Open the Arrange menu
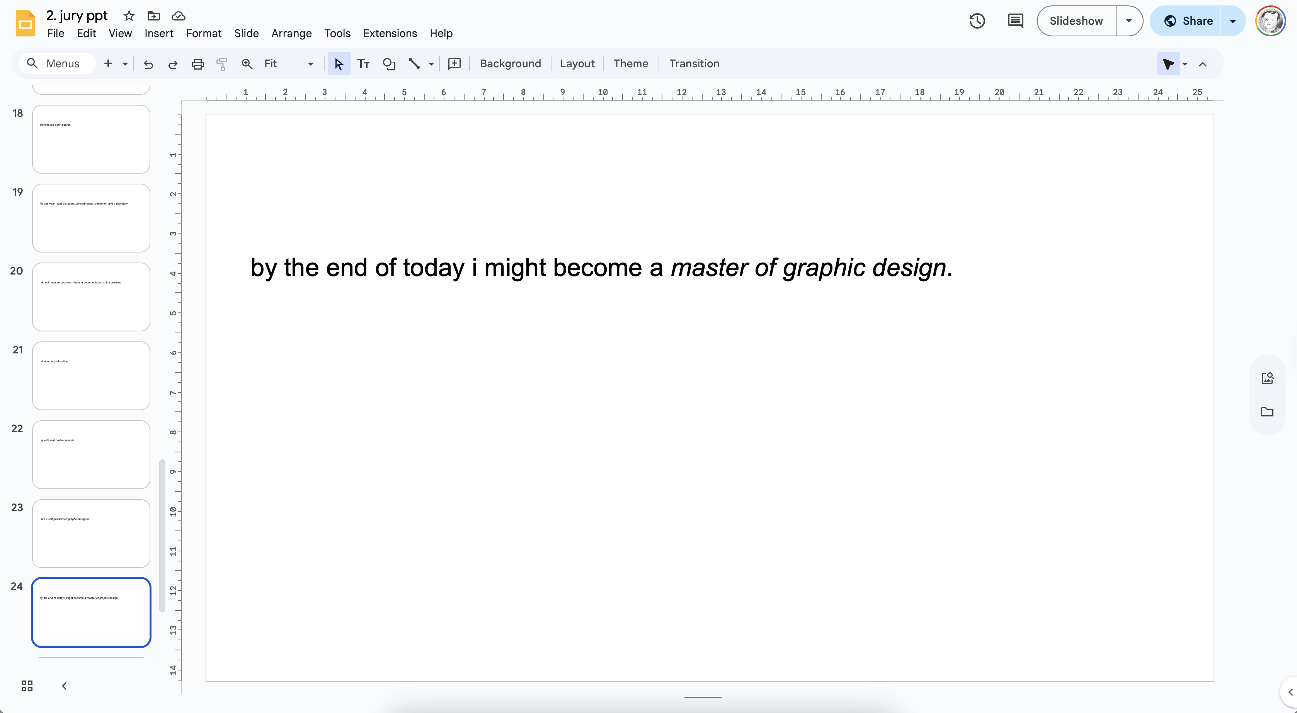Image resolution: width=1297 pixels, height=713 pixels. click(291, 33)
